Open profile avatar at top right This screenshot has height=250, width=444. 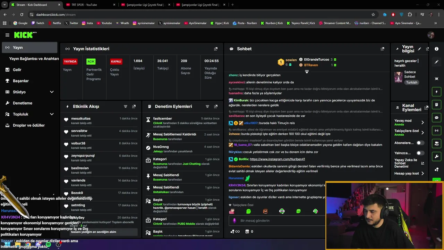tap(431, 35)
